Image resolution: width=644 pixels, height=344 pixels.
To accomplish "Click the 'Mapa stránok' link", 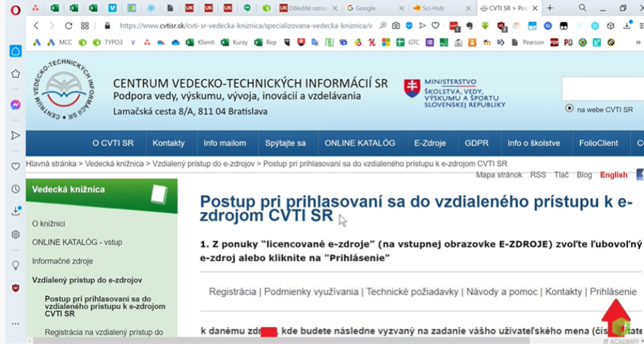I will [498, 175].
